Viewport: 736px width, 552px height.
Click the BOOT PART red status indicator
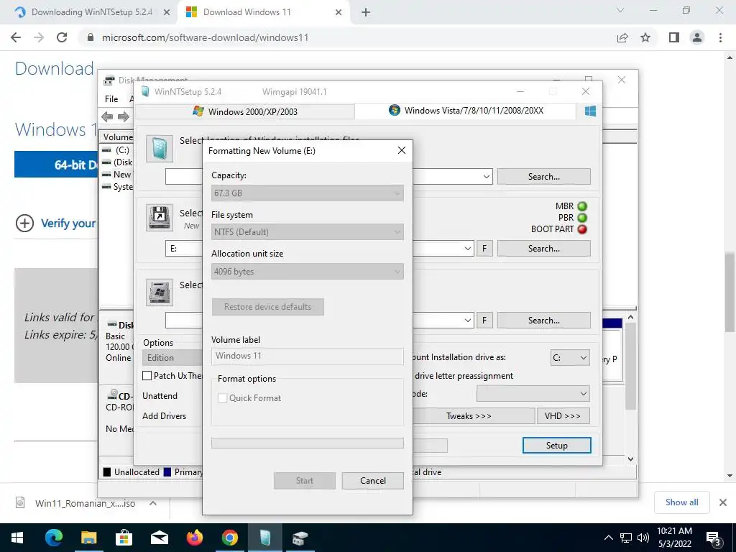[582, 229]
